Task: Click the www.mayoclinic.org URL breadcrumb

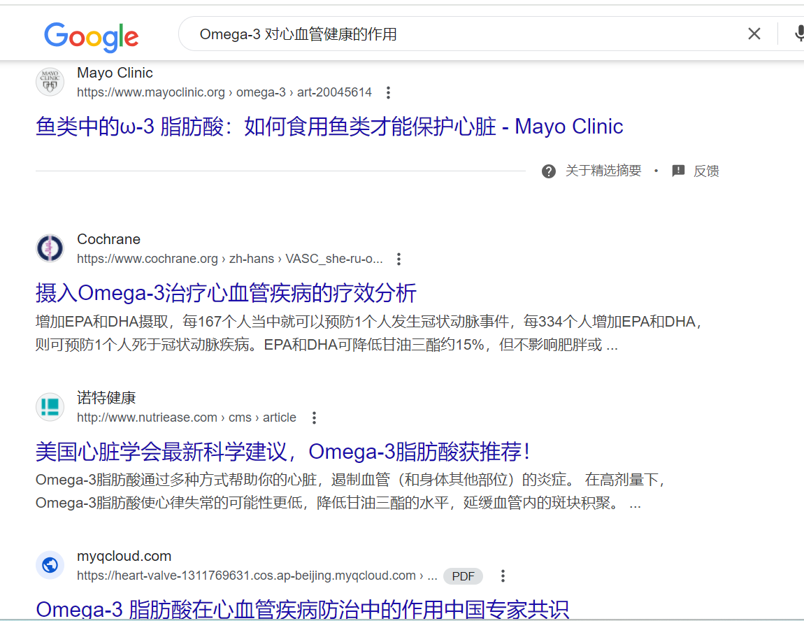Action: [224, 92]
